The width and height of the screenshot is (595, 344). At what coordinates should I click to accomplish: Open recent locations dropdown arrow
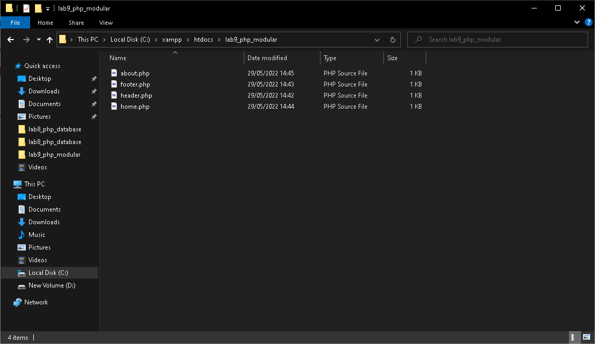(39, 40)
